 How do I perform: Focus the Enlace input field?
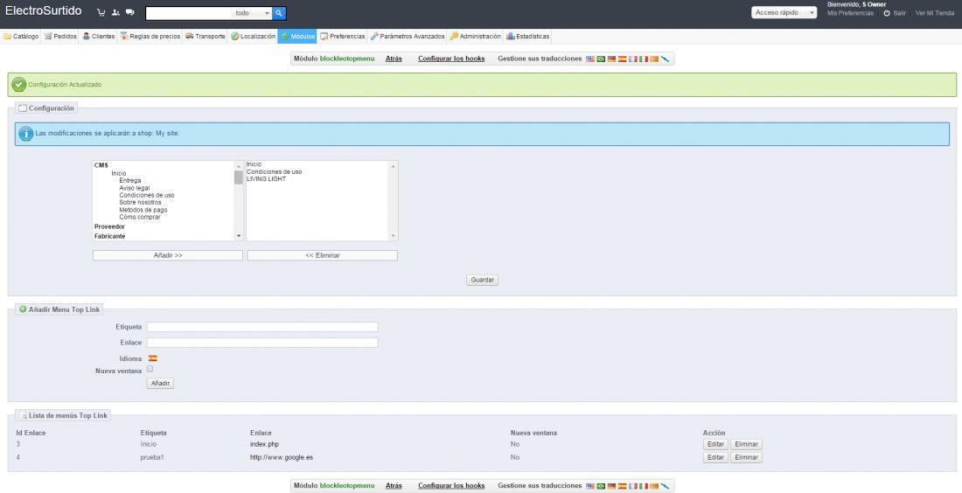[x=262, y=342]
